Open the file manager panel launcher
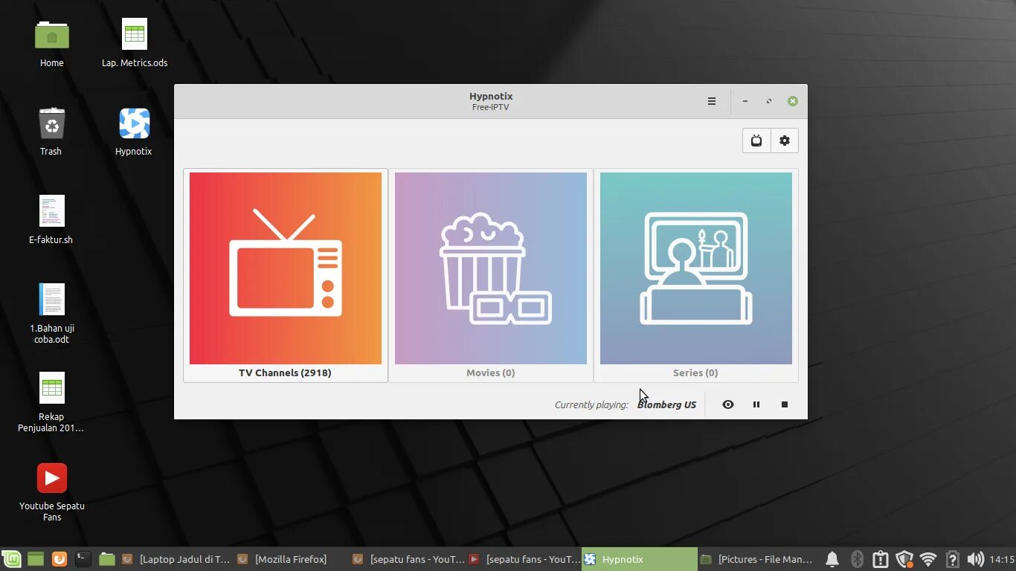The height and width of the screenshot is (571, 1016). tap(107, 559)
